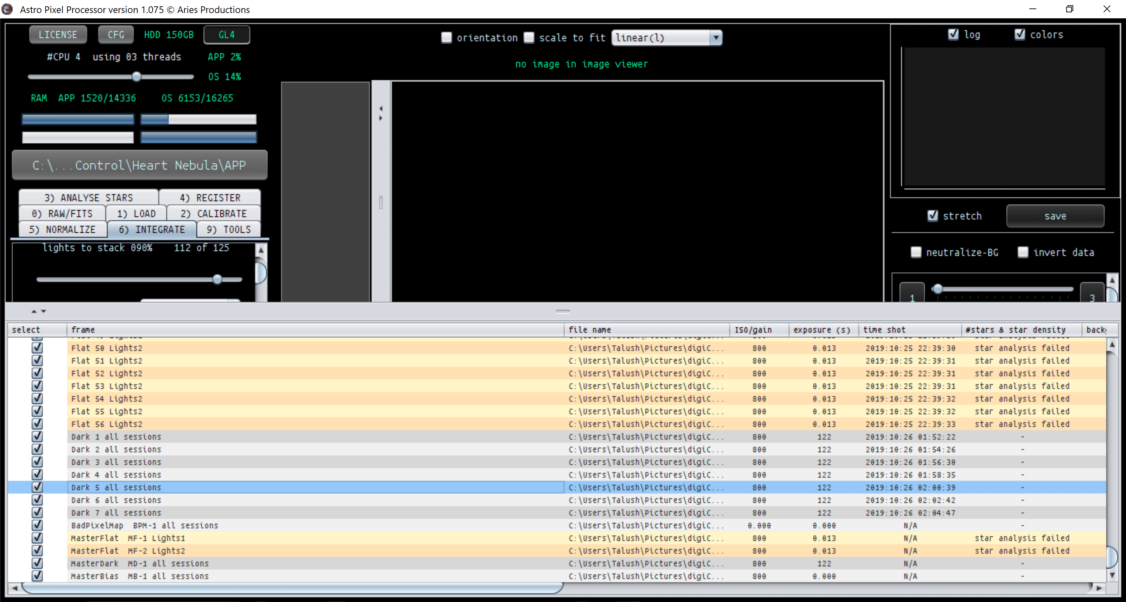Collapse the file list panel using the small up/down arrows
Viewport: 1126px width, 602px height.
(x=38, y=311)
